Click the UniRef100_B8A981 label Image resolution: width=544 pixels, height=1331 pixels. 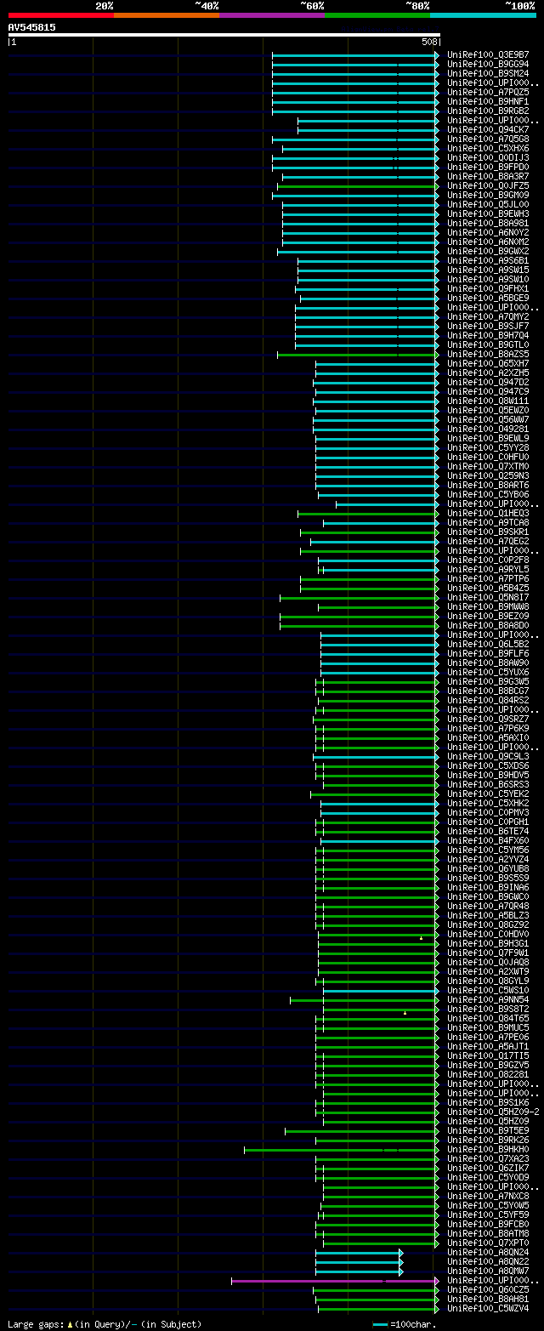point(488,224)
